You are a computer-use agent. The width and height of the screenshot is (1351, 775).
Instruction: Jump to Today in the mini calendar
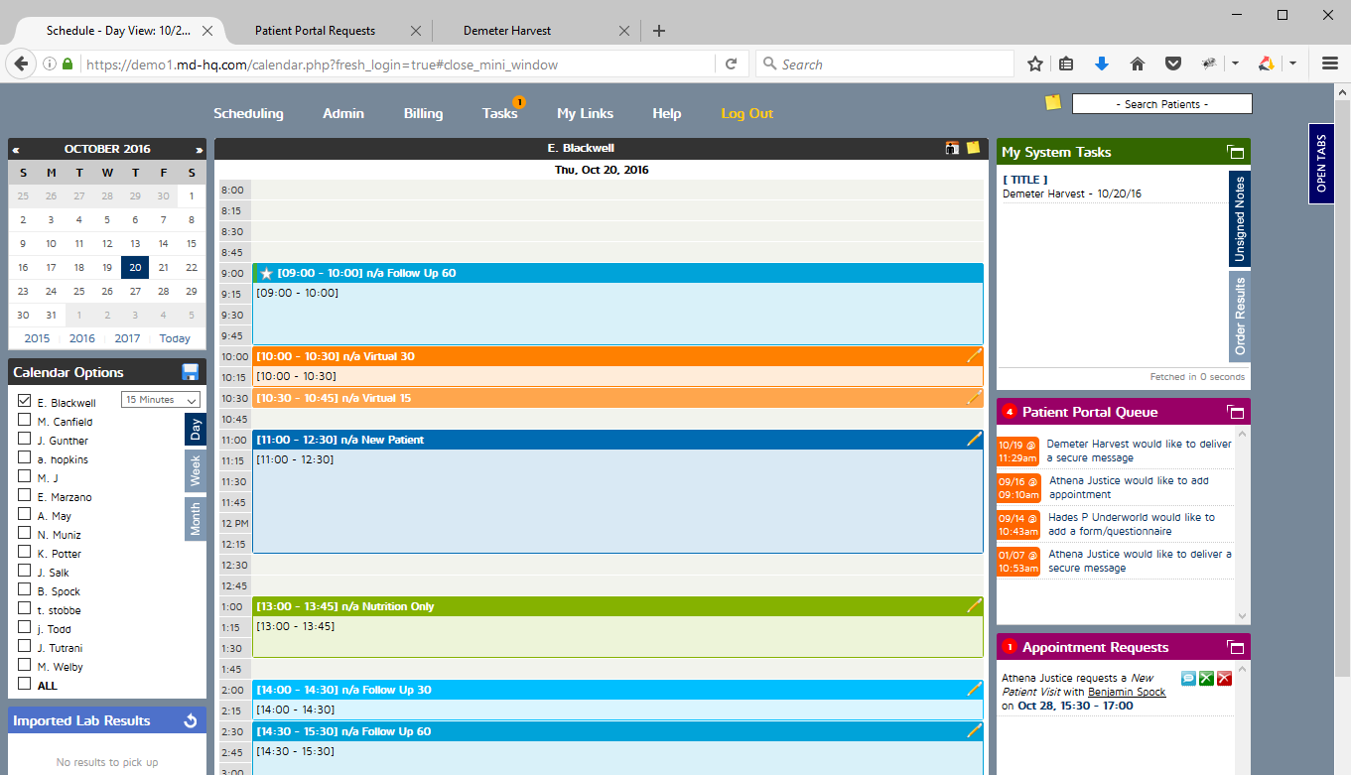175,338
